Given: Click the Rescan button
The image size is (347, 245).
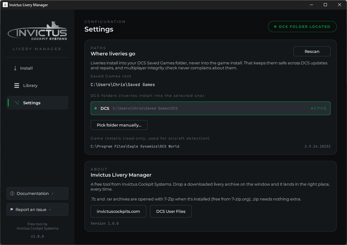Looking at the screenshot, I should pyautogui.click(x=312, y=51).
